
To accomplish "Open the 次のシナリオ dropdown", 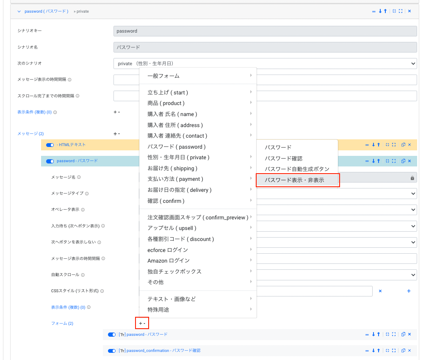I will [x=265, y=64].
